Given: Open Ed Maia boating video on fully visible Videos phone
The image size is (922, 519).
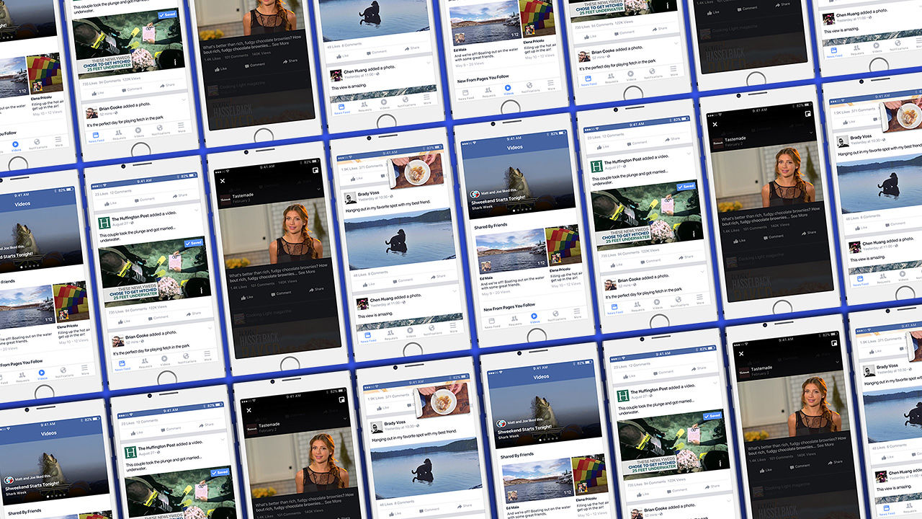Looking at the screenshot, I should click(x=511, y=252).
